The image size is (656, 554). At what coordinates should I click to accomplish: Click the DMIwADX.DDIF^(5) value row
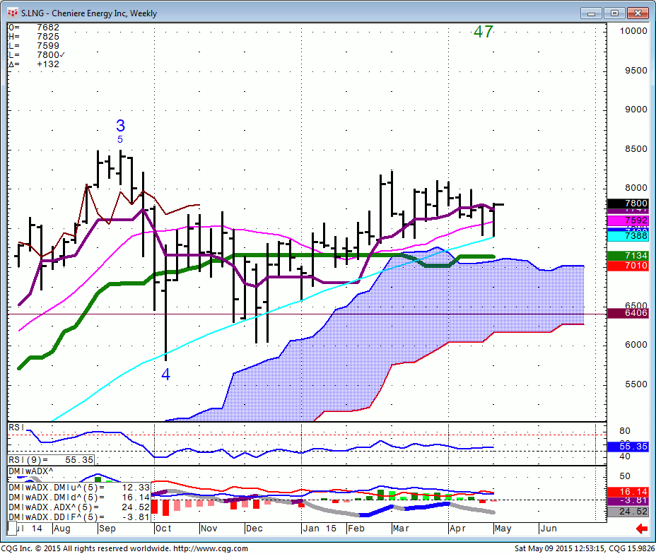pyautogui.click(x=79, y=517)
